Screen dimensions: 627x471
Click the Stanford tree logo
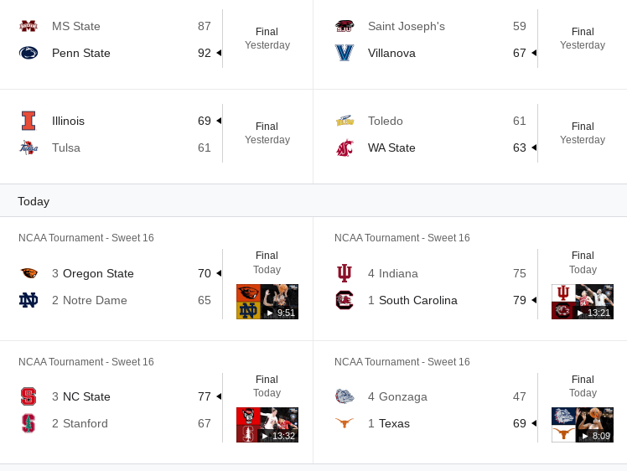[28, 423]
